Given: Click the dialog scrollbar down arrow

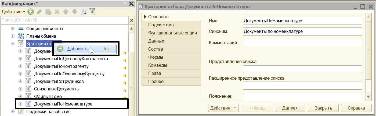Looking at the screenshot, I should click(368, 97).
